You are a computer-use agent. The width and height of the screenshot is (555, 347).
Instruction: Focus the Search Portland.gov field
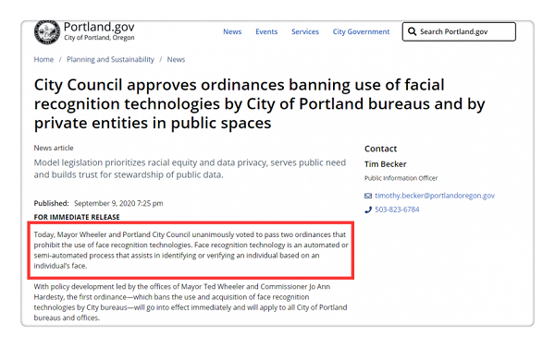coord(459,31)
